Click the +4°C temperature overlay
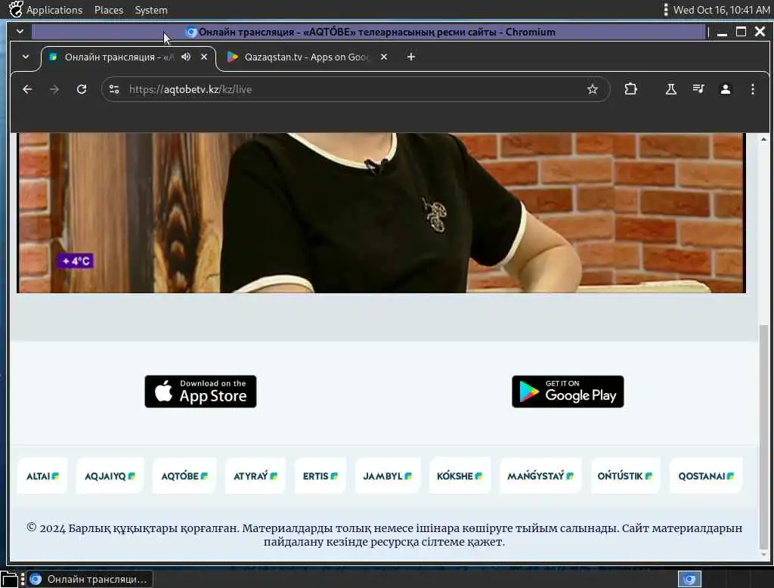This screenshot has height=588, width=774. [x=76, y=261]
